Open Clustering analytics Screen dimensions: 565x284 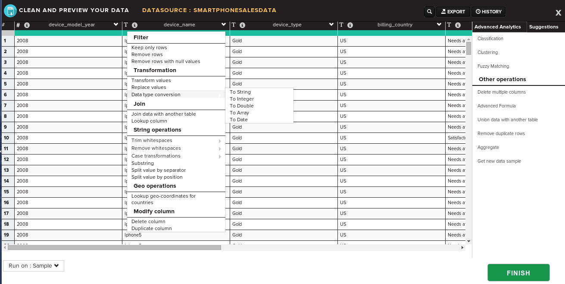pyautogui.click(x=487, y=52)
